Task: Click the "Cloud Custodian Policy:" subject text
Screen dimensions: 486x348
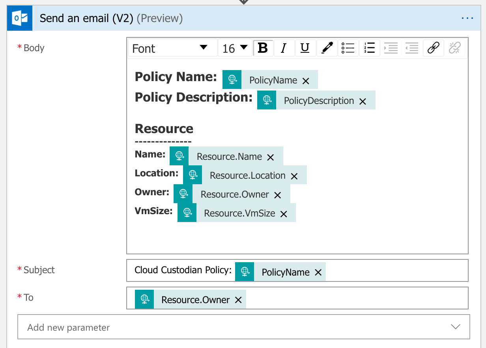Action: point(183,270)
